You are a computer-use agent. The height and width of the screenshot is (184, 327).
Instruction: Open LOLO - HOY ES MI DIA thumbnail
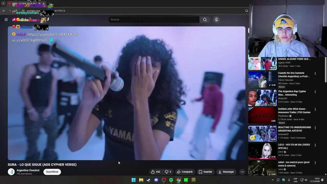coord(262,151)
